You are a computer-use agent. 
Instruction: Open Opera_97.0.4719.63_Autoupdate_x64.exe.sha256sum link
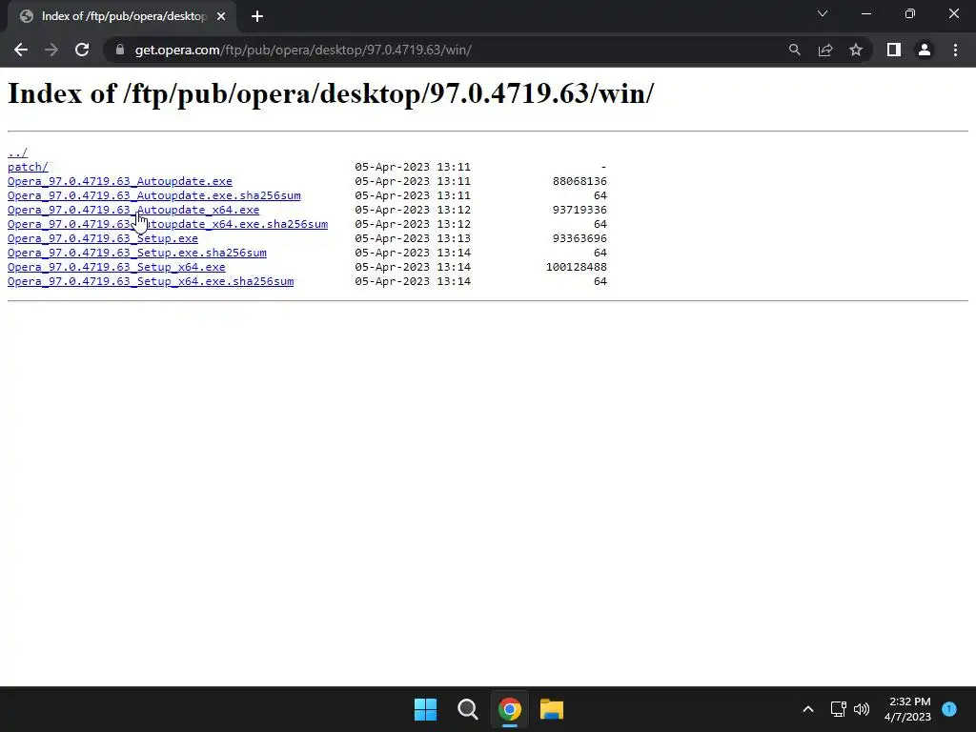point(168,224)
